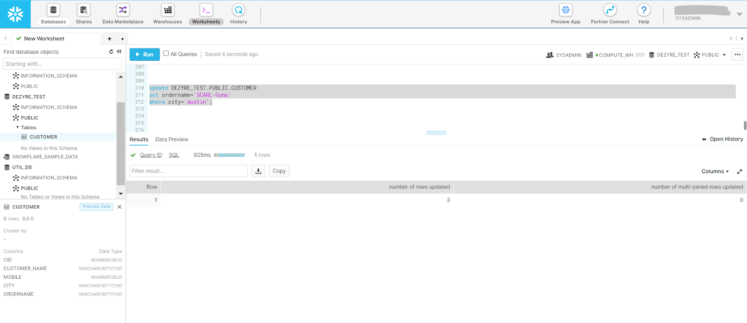Open the Preview App
The width and height of the screenshot is (747, 323).
coord(565,14)
